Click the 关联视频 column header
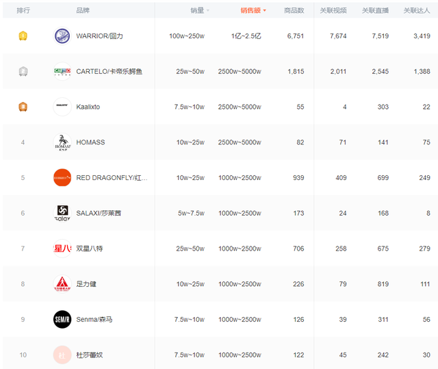Image resolution: width=438 pixels, height=369 pixels. click(333, 11)
